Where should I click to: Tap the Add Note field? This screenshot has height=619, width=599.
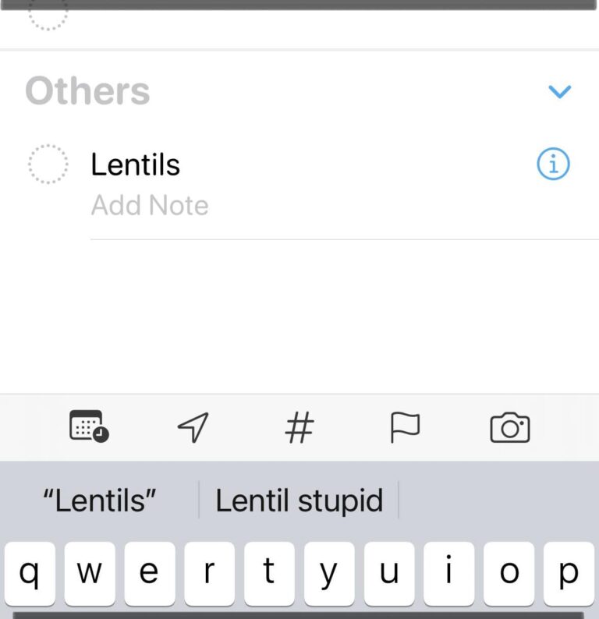150,205
